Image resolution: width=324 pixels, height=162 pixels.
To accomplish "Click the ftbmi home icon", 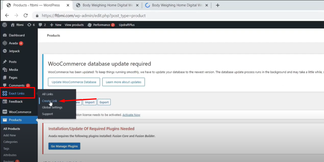I will 13,25.
